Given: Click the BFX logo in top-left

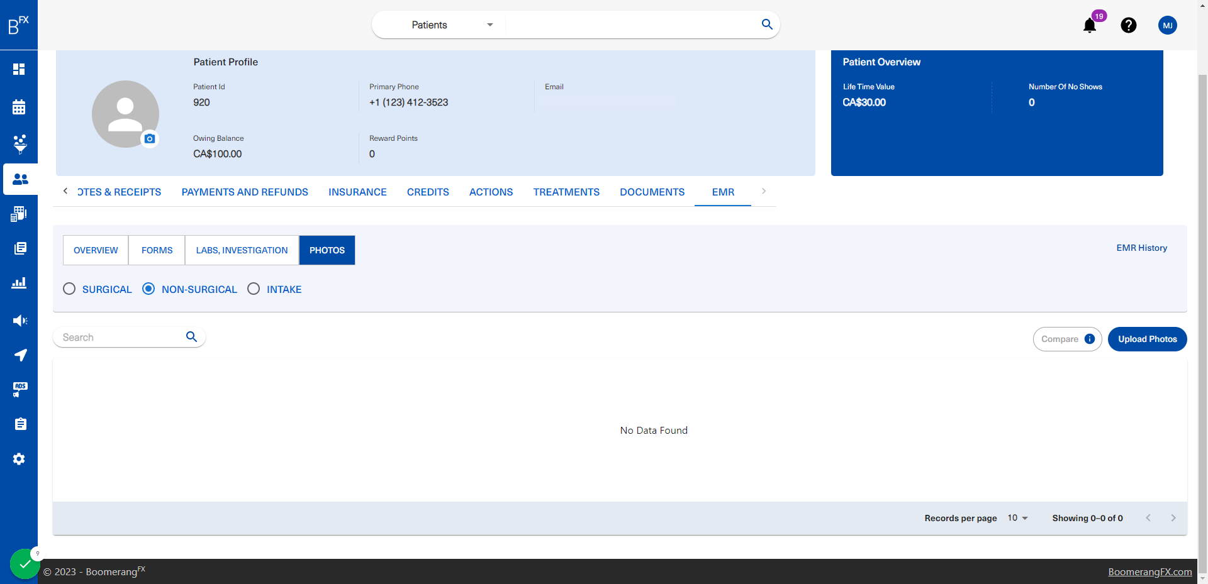Looking at the screenshot, I should coord(19,25).
